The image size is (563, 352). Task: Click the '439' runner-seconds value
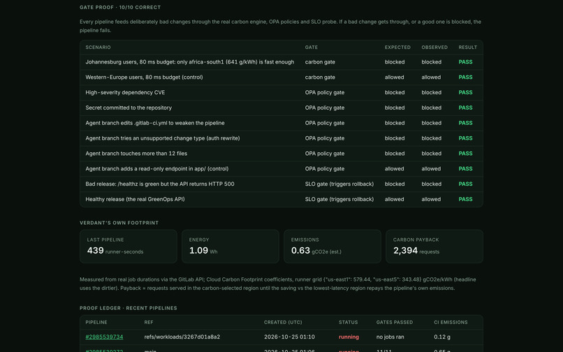[96, 250]
